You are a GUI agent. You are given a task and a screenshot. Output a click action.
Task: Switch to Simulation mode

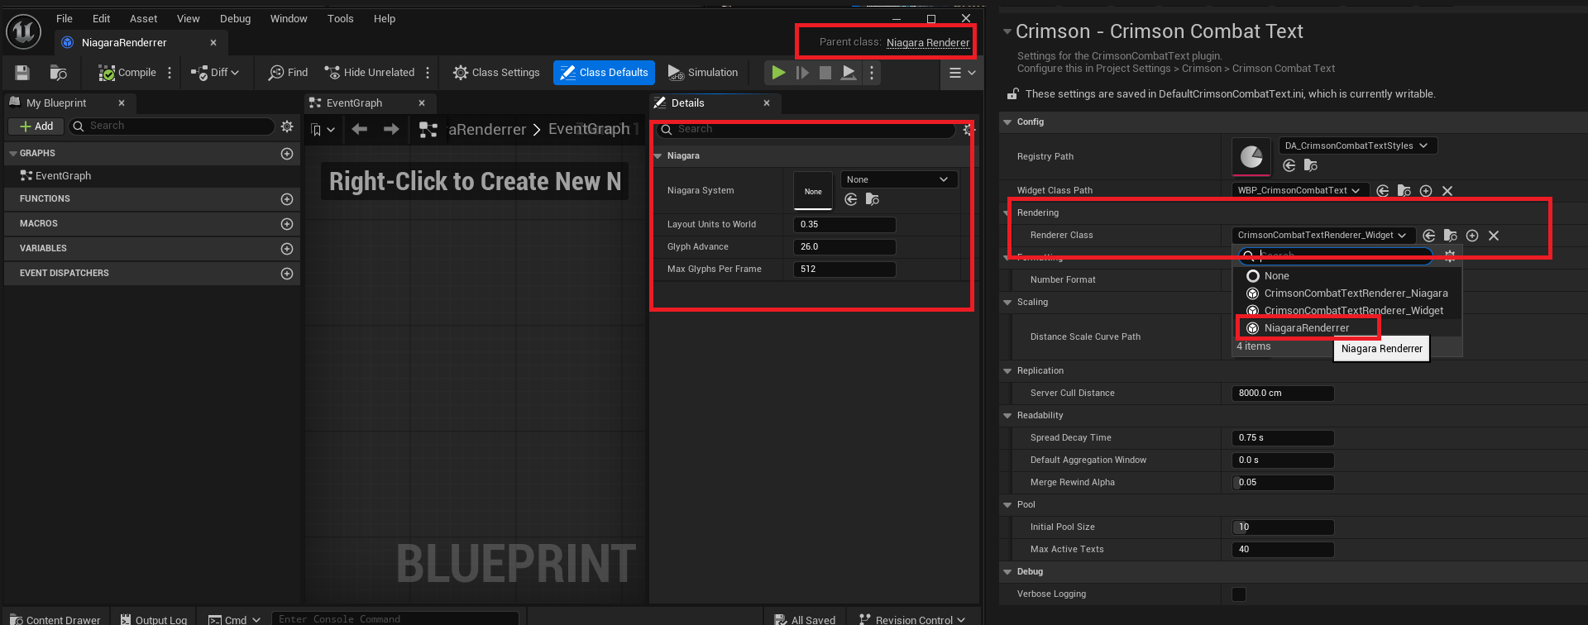point(703,73)
